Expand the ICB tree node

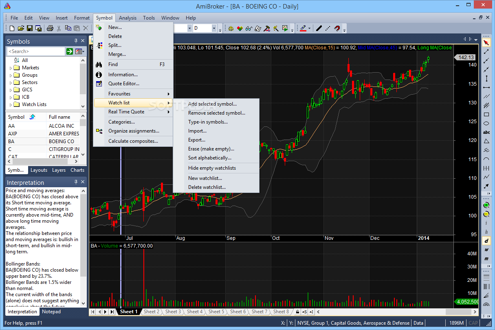11,97
